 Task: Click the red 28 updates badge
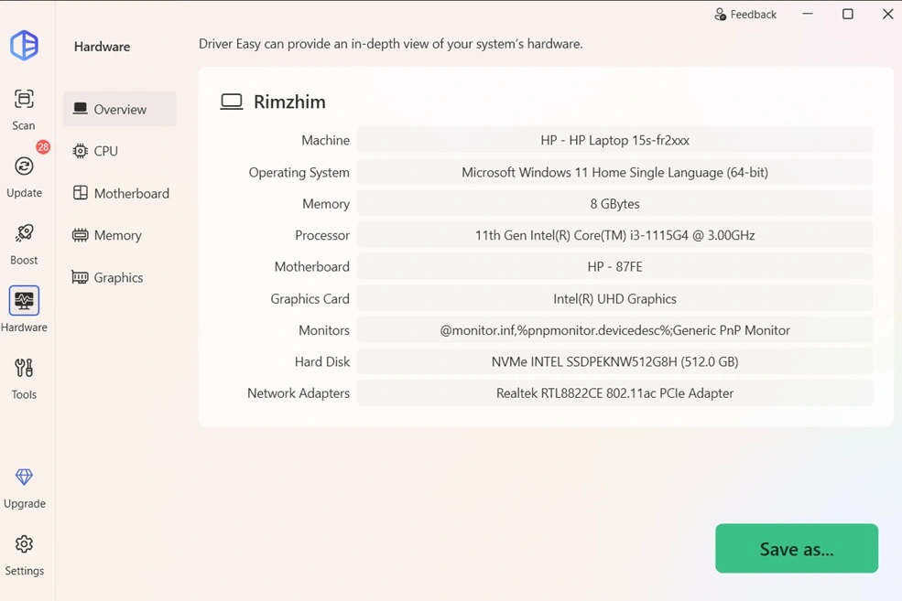pyautogui.click(x=43, y=147)
